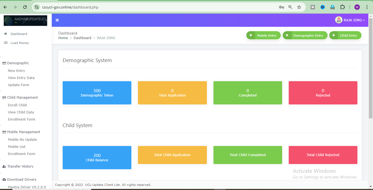Expand the Child Management sidebar section
373x190 pixels.
pos(22,97)
